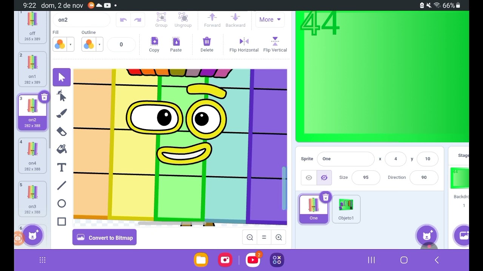Click Convert to Bitmap button
Screen dimensions: 483x271
coord(105,238)
